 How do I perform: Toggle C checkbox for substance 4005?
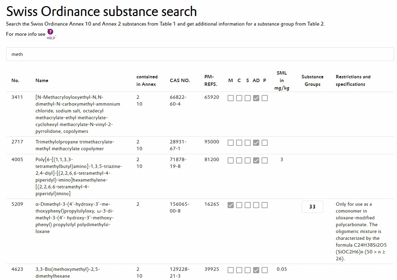[239, 160]
